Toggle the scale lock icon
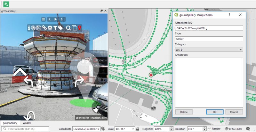This screenshot has width=256, height=132. click(x=138, y=129)
